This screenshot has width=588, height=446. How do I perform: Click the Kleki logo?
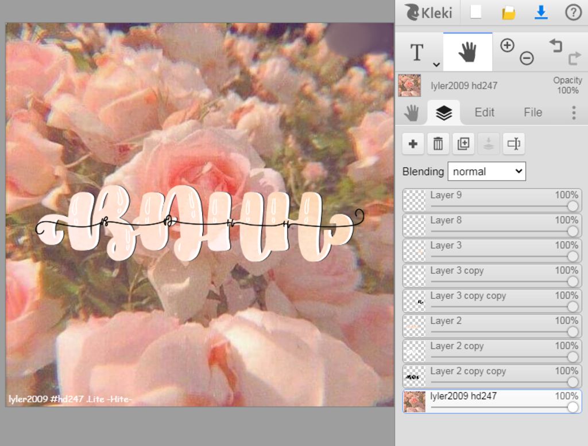(x=428, y=13)
